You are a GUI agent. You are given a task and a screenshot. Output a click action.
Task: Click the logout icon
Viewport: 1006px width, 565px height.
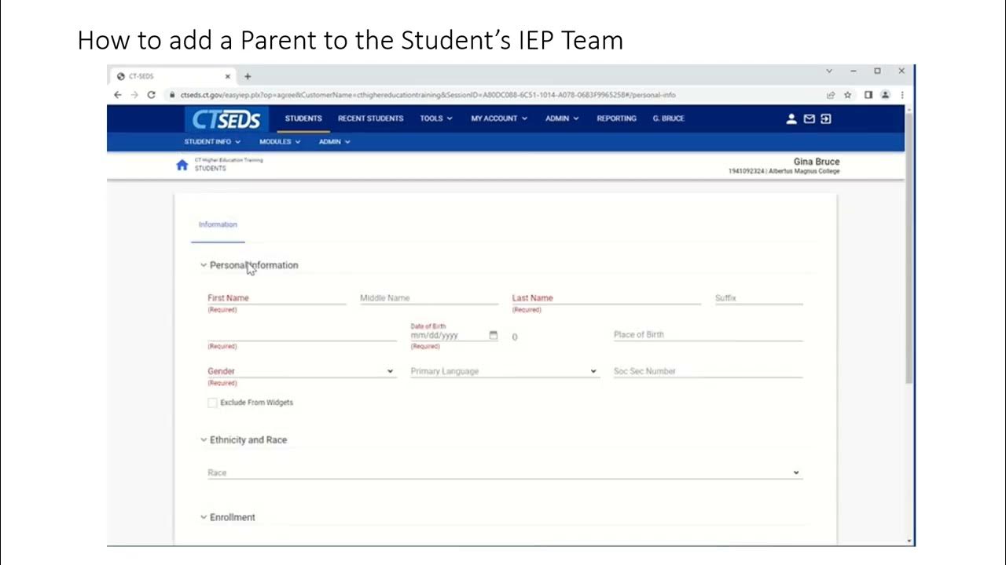[x=826, y=119]
